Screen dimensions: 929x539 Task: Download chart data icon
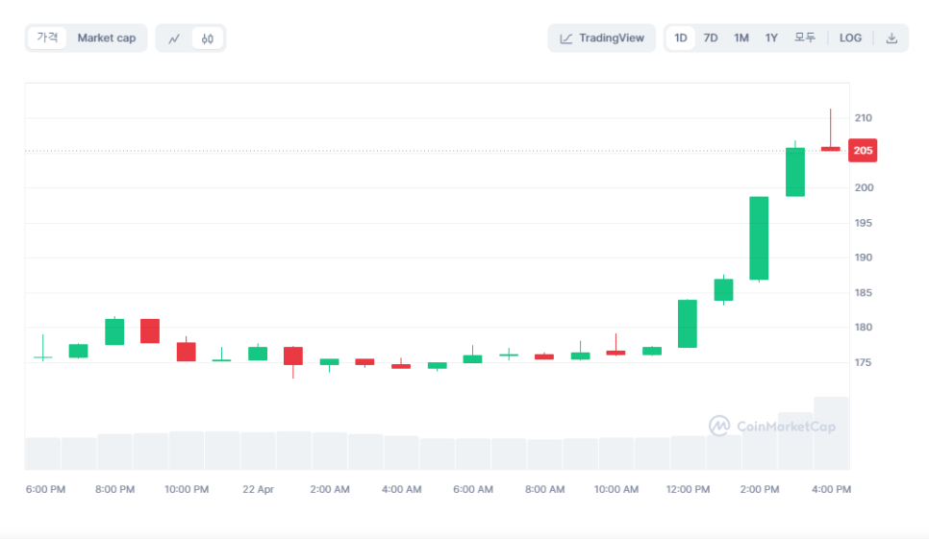click(x=891, y=38)
